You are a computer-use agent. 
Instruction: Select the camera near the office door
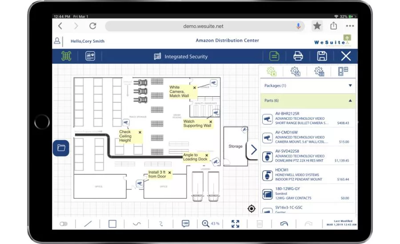tap(140, 183)
